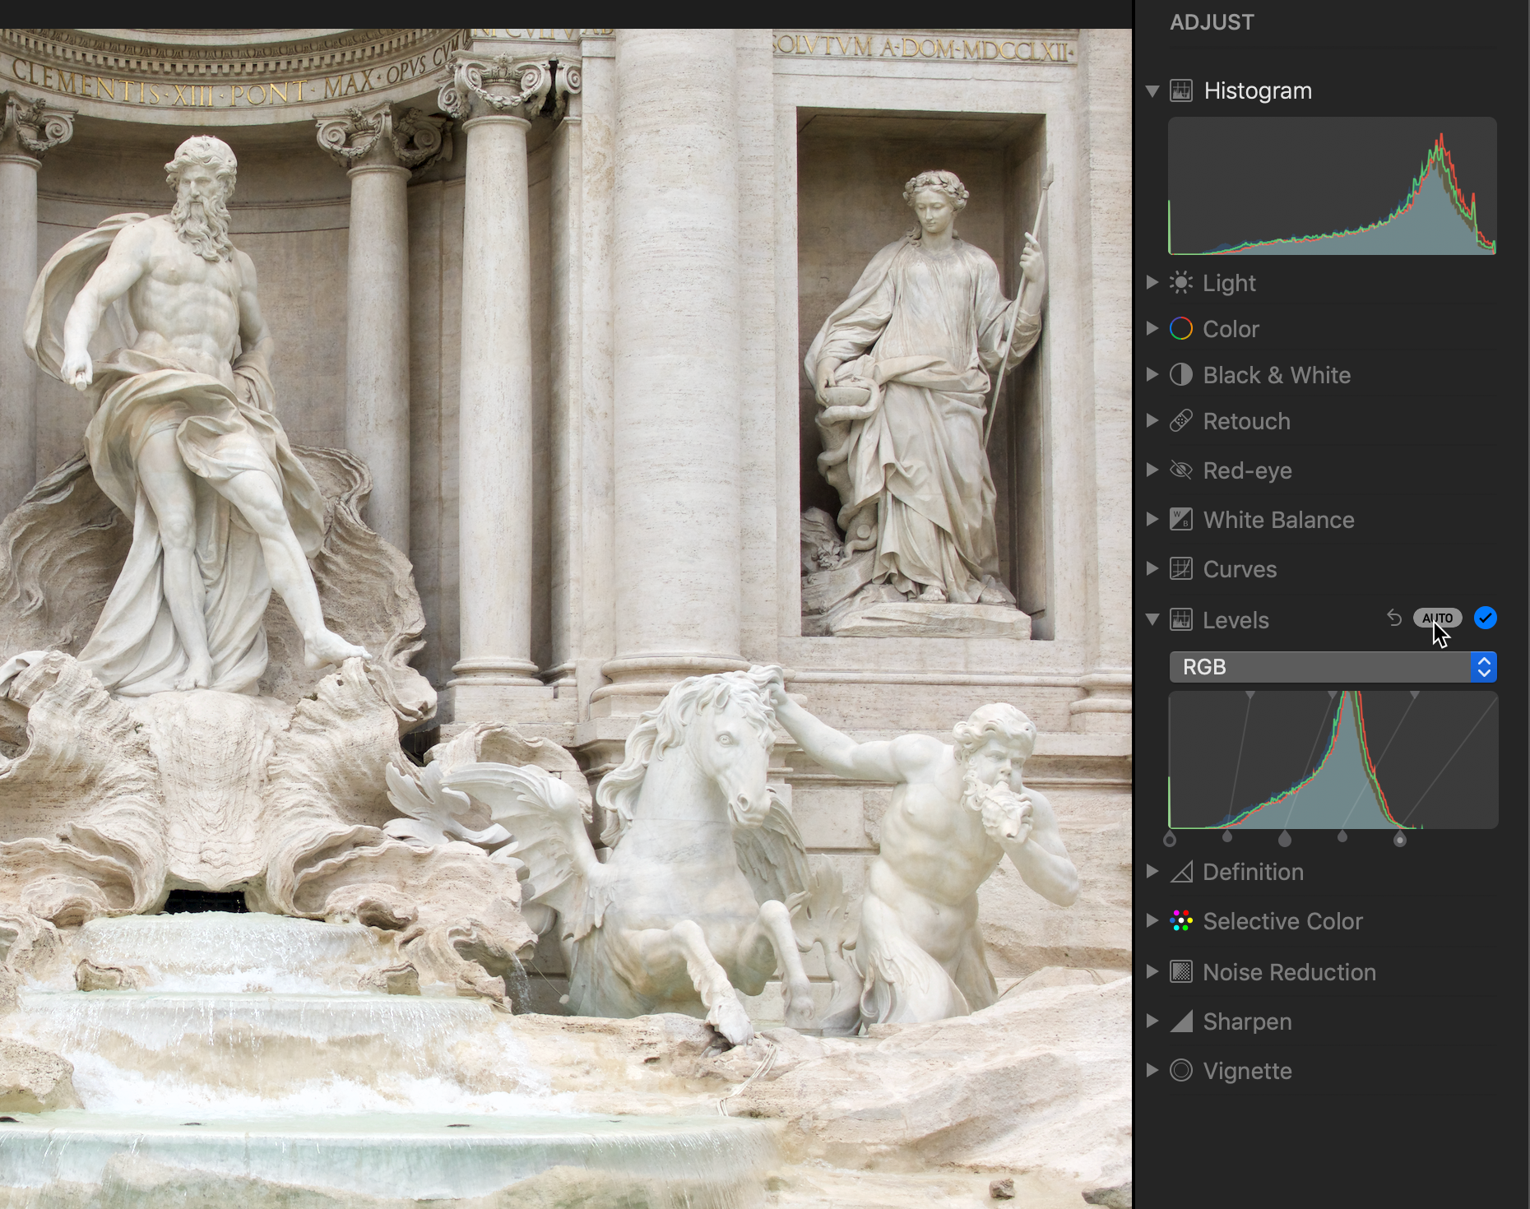The width and height of the screenshot is (1530, 1209).
Task: Expand the Vignette section
Action: 1152,1071
